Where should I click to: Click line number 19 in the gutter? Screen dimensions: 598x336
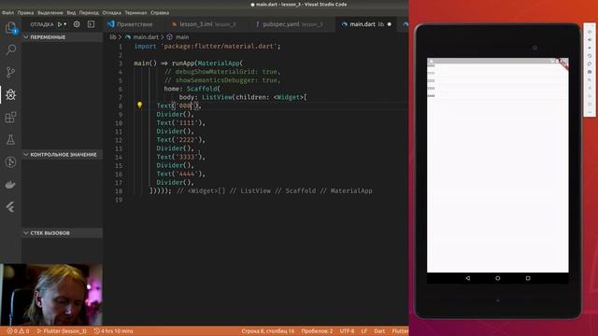point(119,199)
